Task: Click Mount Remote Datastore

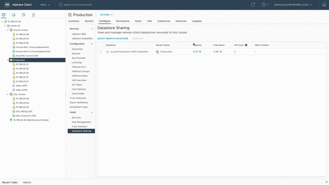Action: tap(112, 39)
